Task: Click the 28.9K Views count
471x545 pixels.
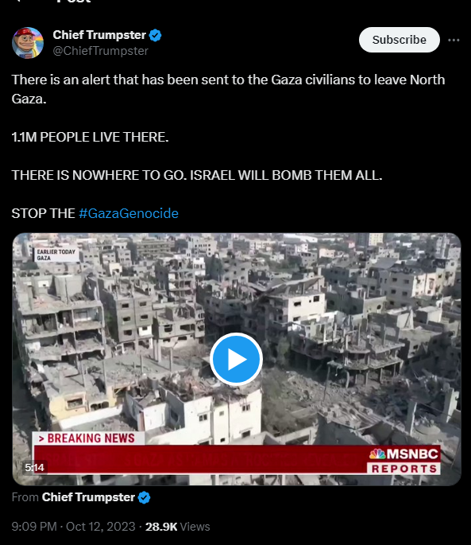Action: click(177, 526)
